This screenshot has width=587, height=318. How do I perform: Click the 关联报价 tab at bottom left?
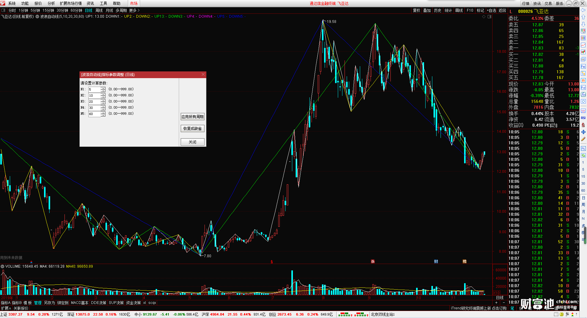tap(21, 308)
